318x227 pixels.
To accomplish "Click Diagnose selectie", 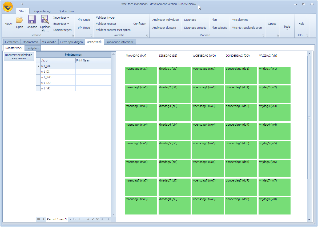I will click(x=195, y=28).
